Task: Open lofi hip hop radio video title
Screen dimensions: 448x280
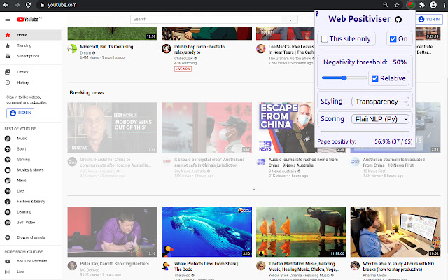Action: pos(199,50)
